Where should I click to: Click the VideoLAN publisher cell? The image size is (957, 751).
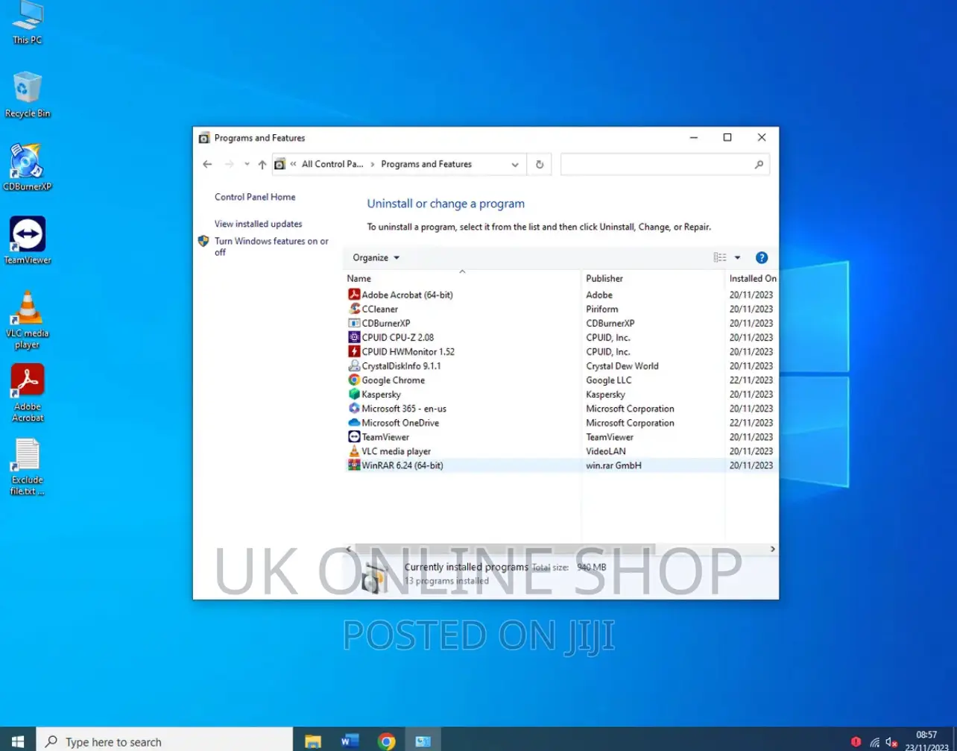point(606,451)
